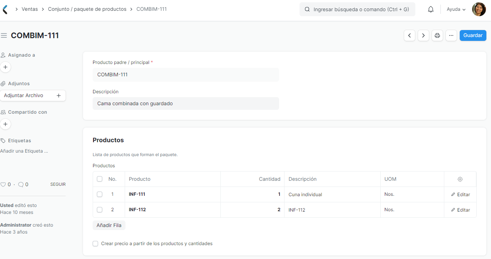Select the INF-111 product cell

tap(173, 194)
